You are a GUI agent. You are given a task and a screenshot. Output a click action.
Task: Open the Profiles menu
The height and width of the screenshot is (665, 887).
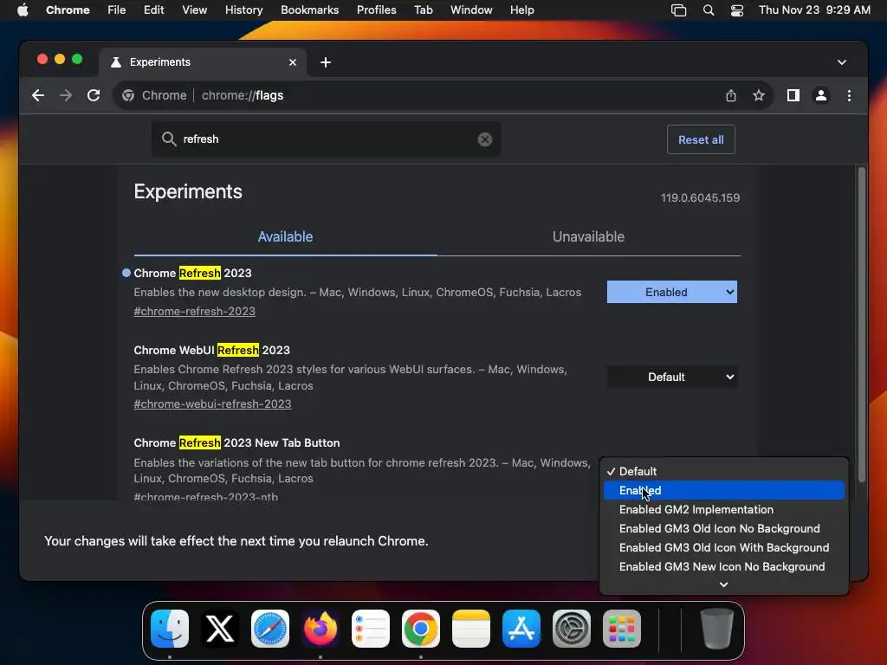point(376,10)
